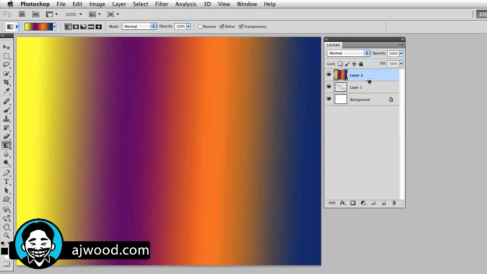Select the Move tool
Screen dimensions: 487x274
tap(6, 47)
